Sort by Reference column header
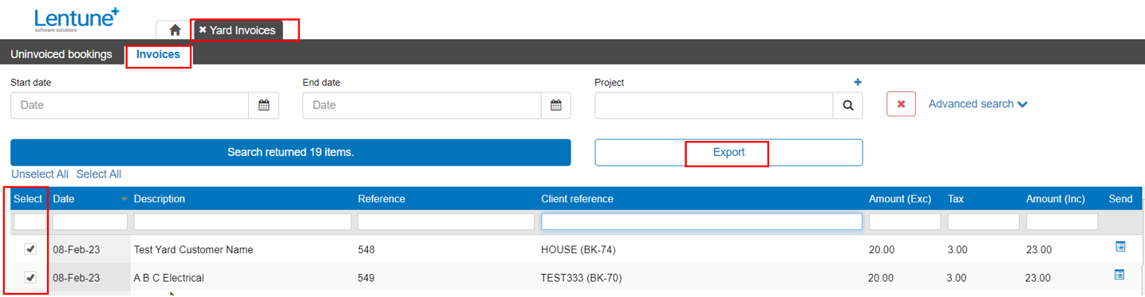Screen dimensions: 1145x297 pos(381,199)
